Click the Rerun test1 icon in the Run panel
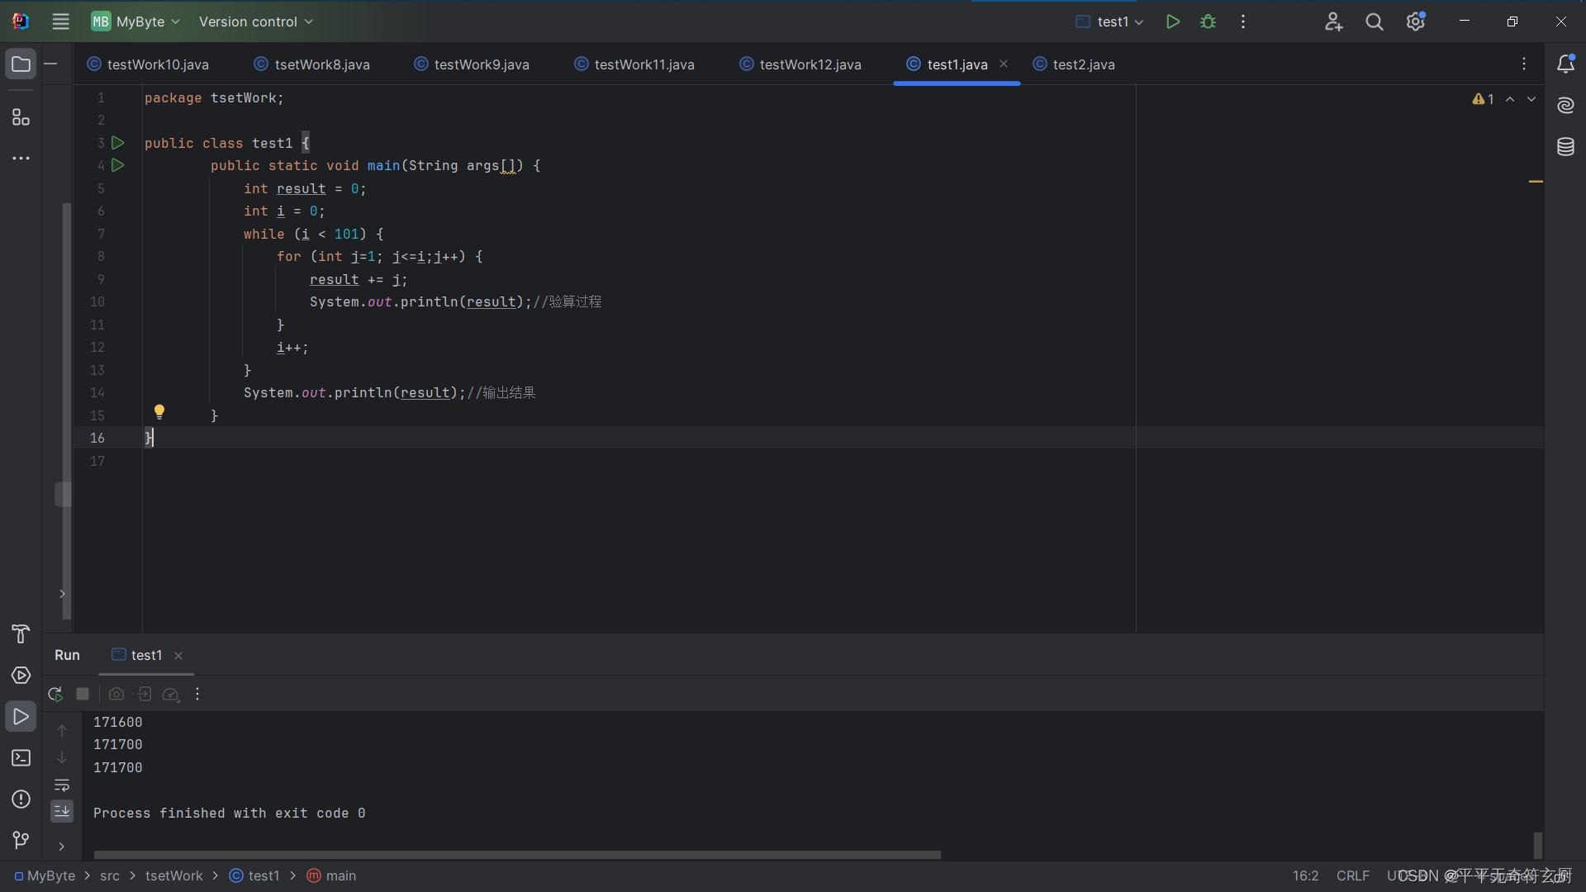The height and width of the screenshot is (892, 1586). [x=55, y=695]
